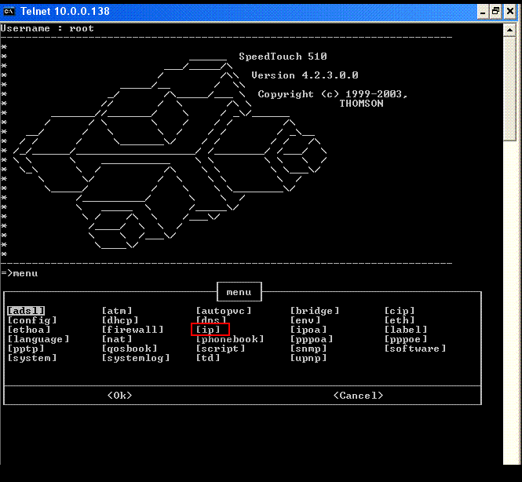
Task: Dismiss the menu with <Cancel>
Action: [x=358, y=396]
